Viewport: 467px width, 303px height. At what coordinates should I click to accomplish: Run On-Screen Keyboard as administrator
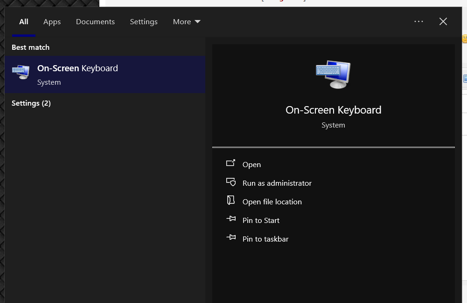(x=277, y=183)
